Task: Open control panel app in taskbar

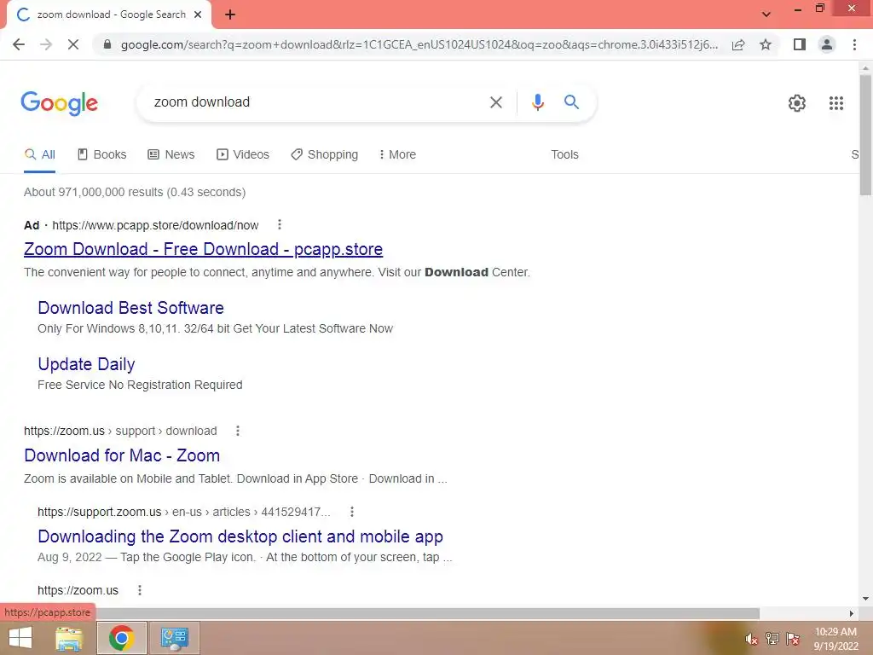Action: point(175,638)
